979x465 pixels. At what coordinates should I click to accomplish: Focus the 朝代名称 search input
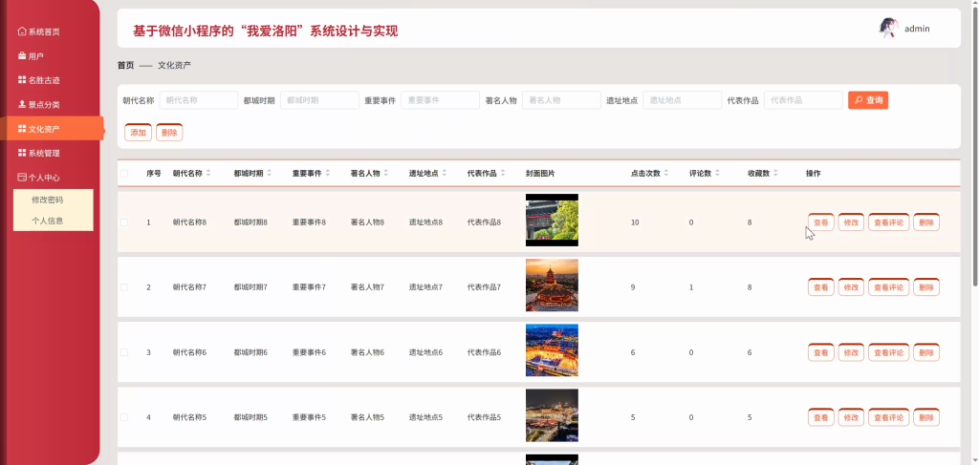pos(199,99)
